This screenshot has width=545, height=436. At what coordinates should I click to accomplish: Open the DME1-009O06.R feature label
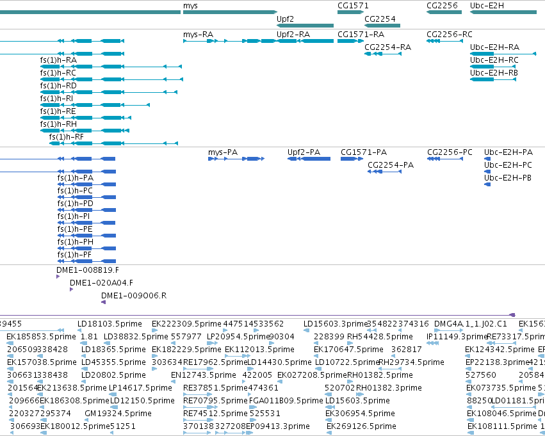[x=134, y=296]
